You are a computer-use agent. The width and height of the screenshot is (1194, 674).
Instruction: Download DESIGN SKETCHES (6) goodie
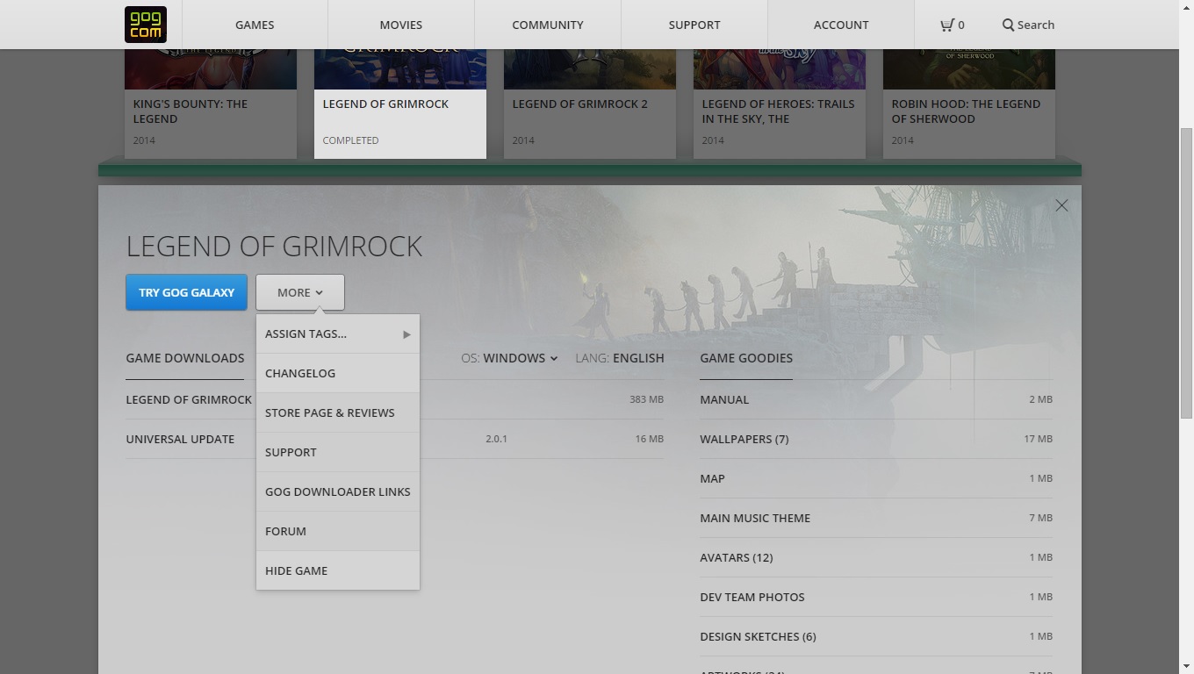tap(876, 636)
